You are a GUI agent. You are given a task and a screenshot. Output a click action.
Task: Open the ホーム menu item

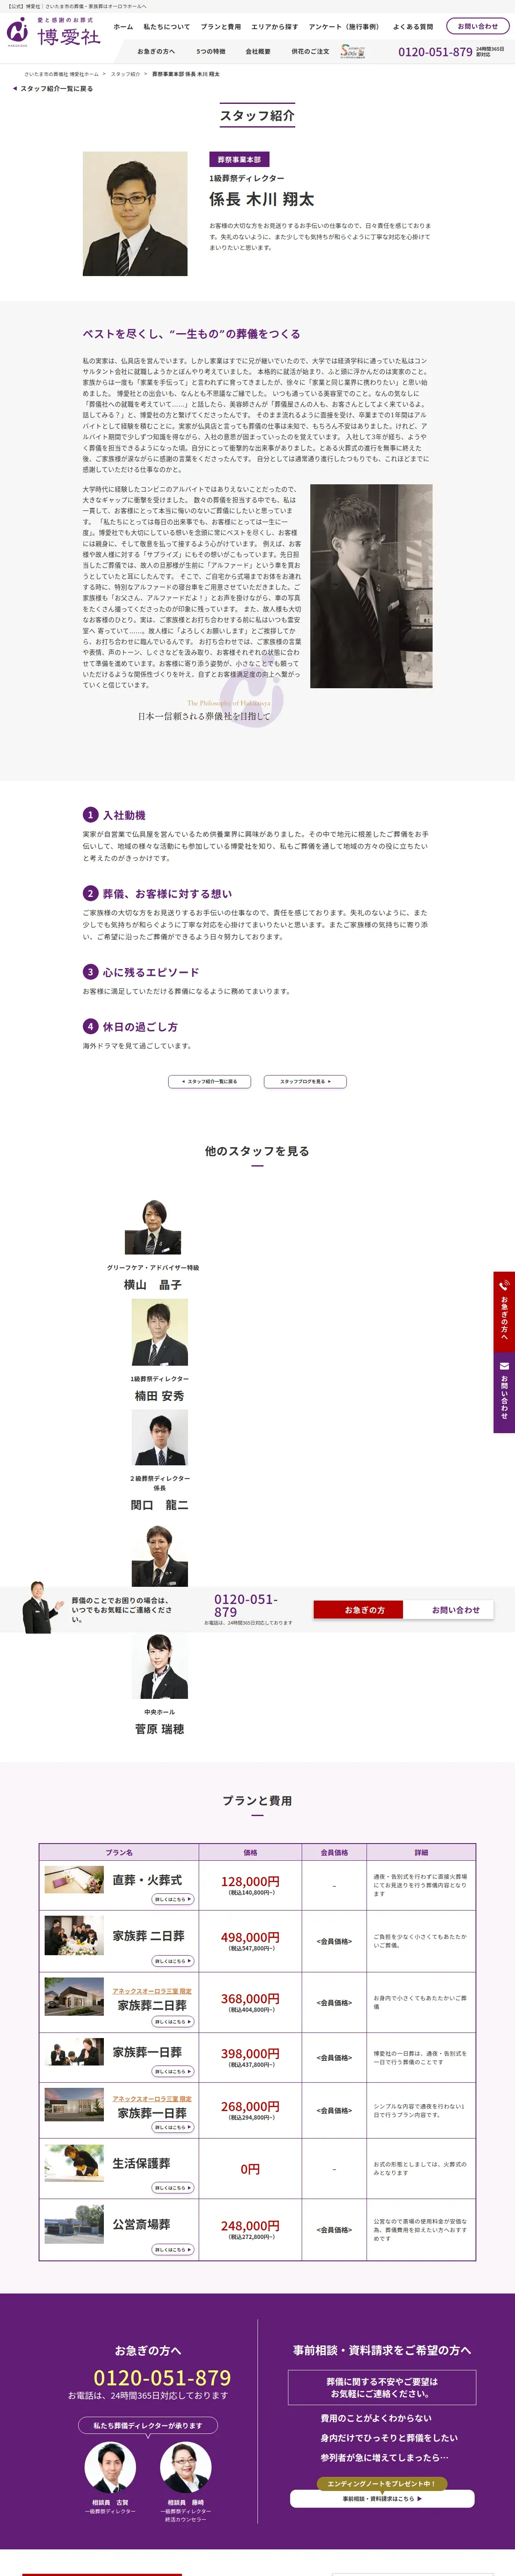pyautogui.click(x=123, y=27)
